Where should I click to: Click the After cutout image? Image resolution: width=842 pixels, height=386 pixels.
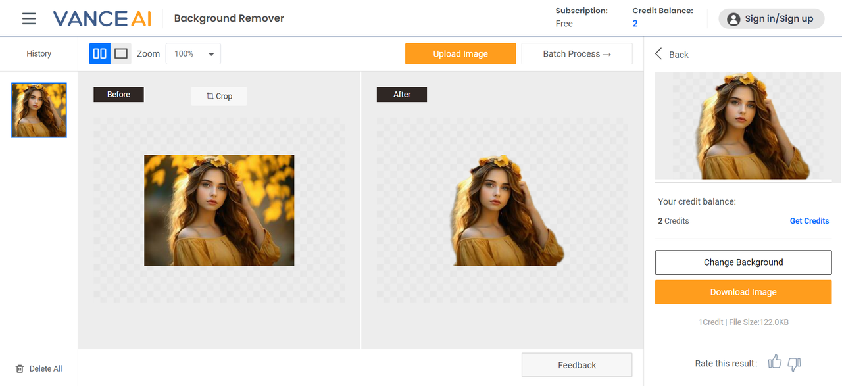coord(507,210)
